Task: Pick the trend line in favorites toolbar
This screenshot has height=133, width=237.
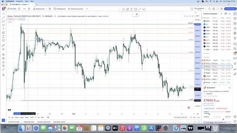Action: tap(140, 9)
